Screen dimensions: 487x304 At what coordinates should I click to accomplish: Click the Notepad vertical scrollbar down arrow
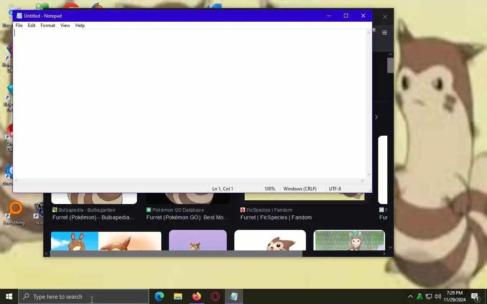(x=369, y=174)
